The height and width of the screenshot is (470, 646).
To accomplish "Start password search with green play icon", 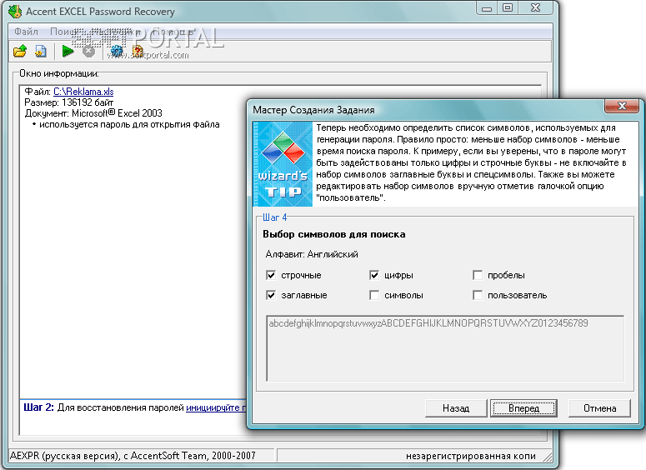I will click(x=68, y=52).
